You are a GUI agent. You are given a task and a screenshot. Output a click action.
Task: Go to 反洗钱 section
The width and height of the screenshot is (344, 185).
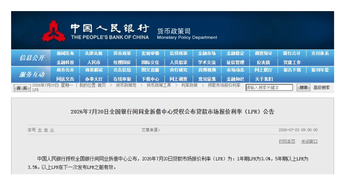(263, 62)
